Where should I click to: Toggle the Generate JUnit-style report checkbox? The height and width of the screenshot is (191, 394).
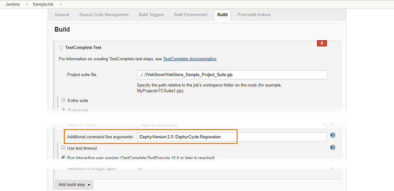[x=140, y=168]
